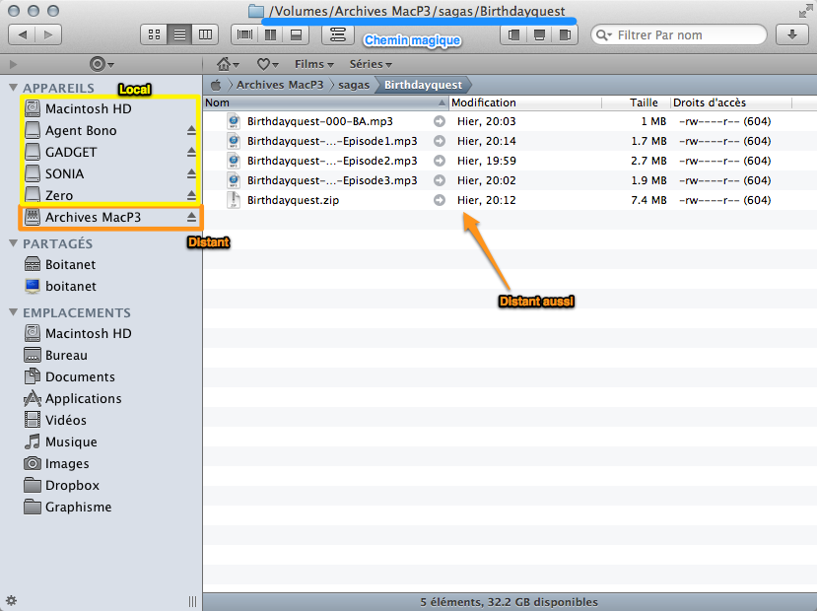This screenshot has height=611, width=817.
Task: Click arrow icon beside Birthdayquest.zip
Action: [440, 200]
